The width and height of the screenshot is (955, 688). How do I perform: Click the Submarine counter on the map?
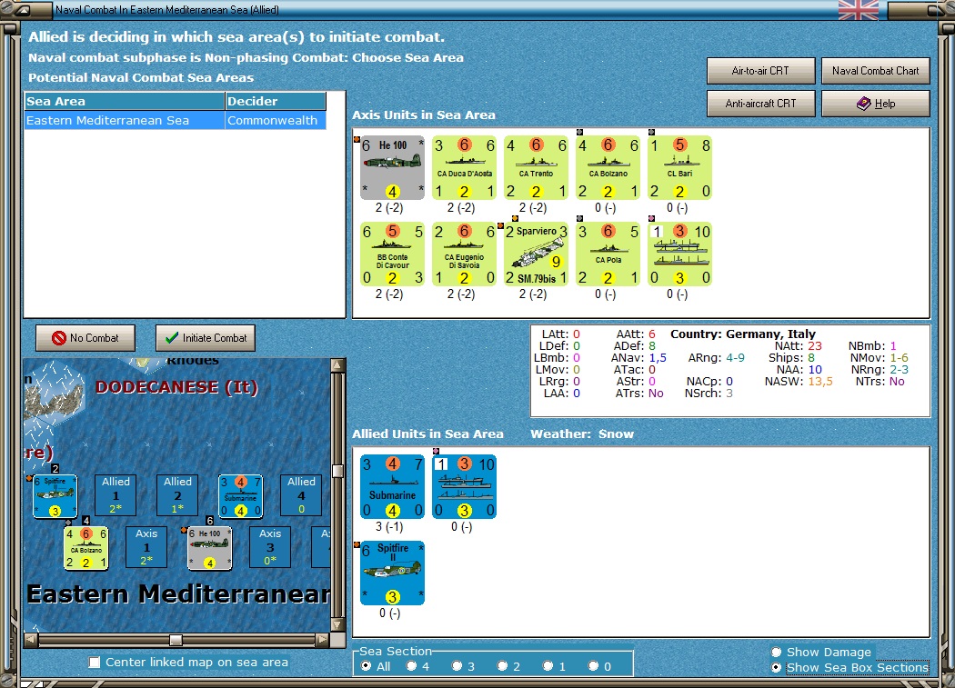click(241, 496)
